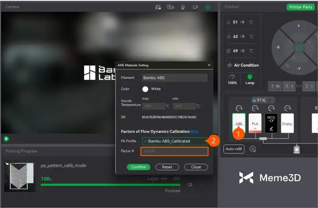Select the PLA filament slot
The width and height of the screenshot is (318, 208).
(255, 123)
